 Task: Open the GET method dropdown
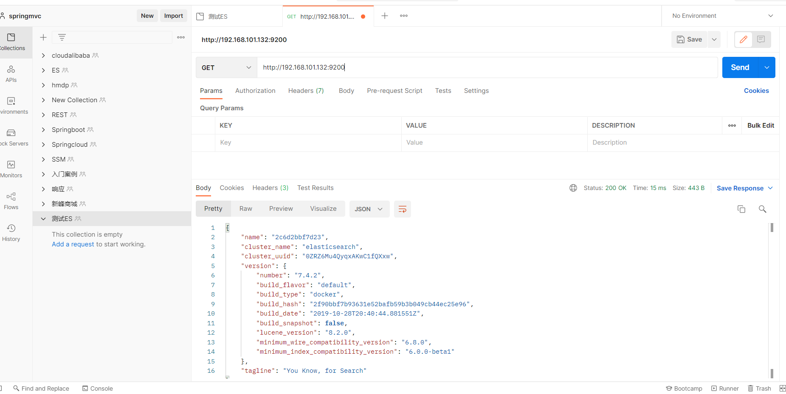pyautogui.click(x=226, y=67)
